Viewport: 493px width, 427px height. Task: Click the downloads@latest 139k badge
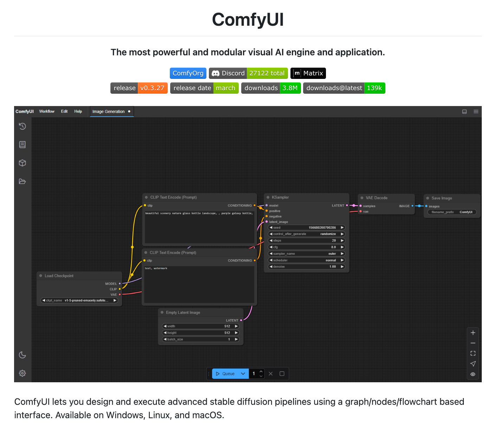click(x=344, y=88)
